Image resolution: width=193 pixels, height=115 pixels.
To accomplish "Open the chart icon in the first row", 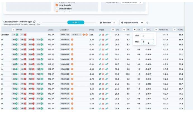I will (x=103, y=35).
